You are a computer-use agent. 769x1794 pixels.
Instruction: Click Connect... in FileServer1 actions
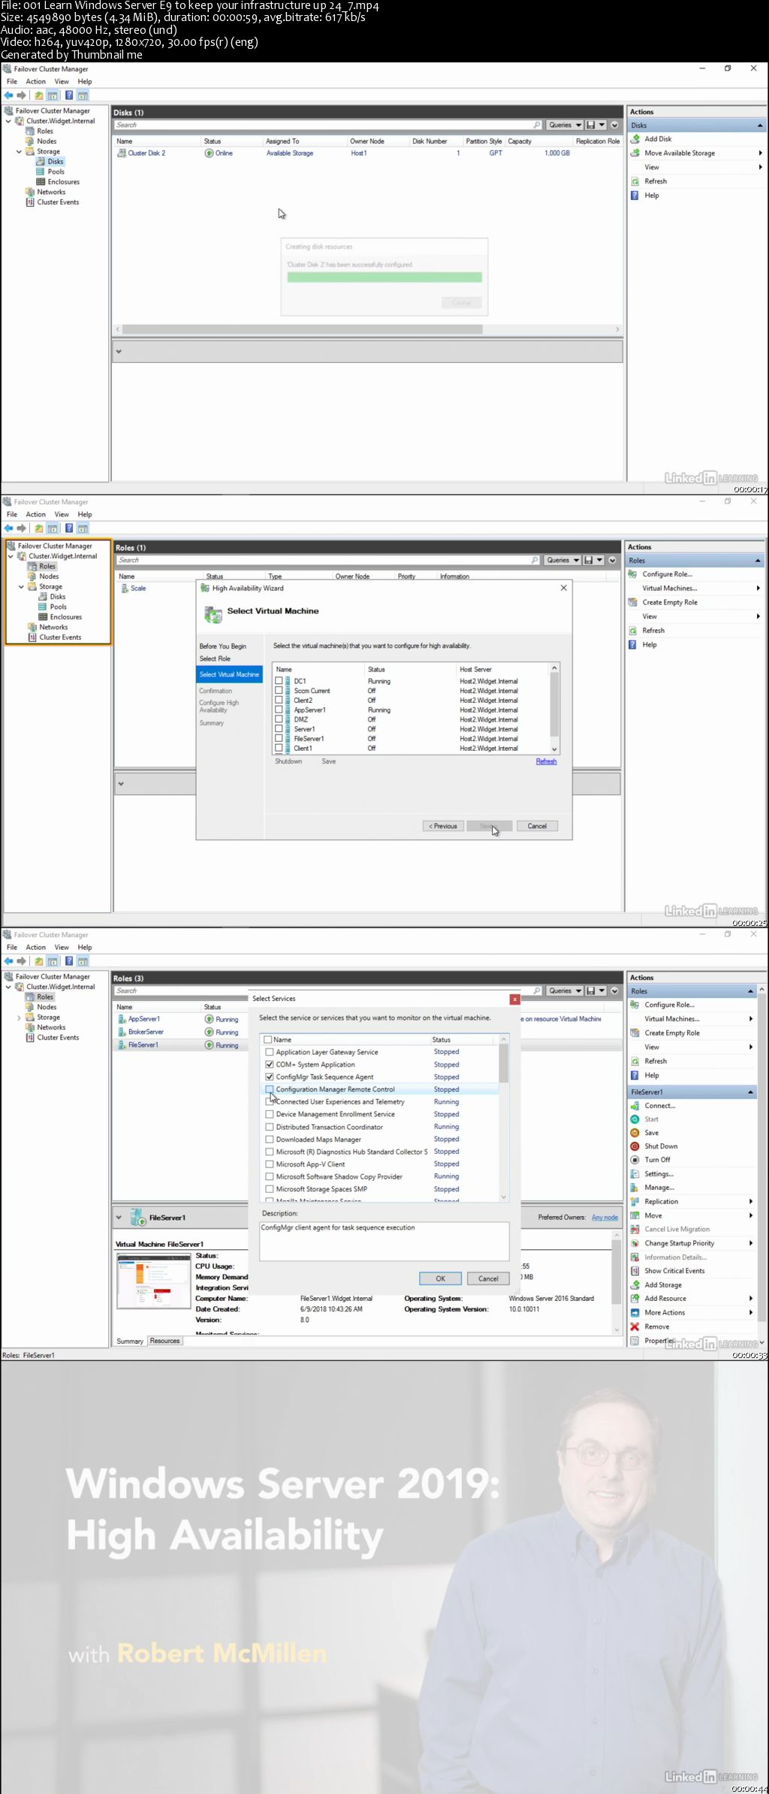(x=660, y=1106)
